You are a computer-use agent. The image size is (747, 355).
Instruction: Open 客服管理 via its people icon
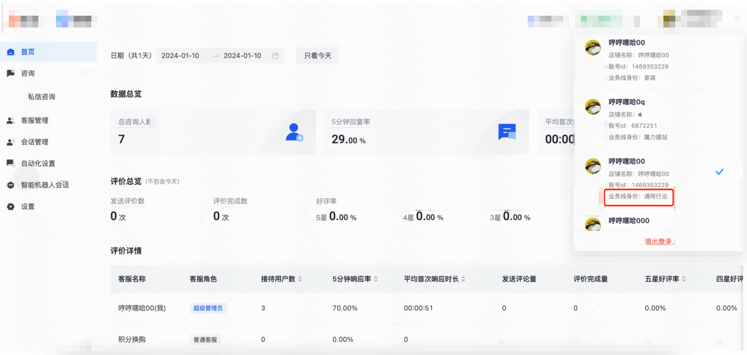tap(11, 120)
